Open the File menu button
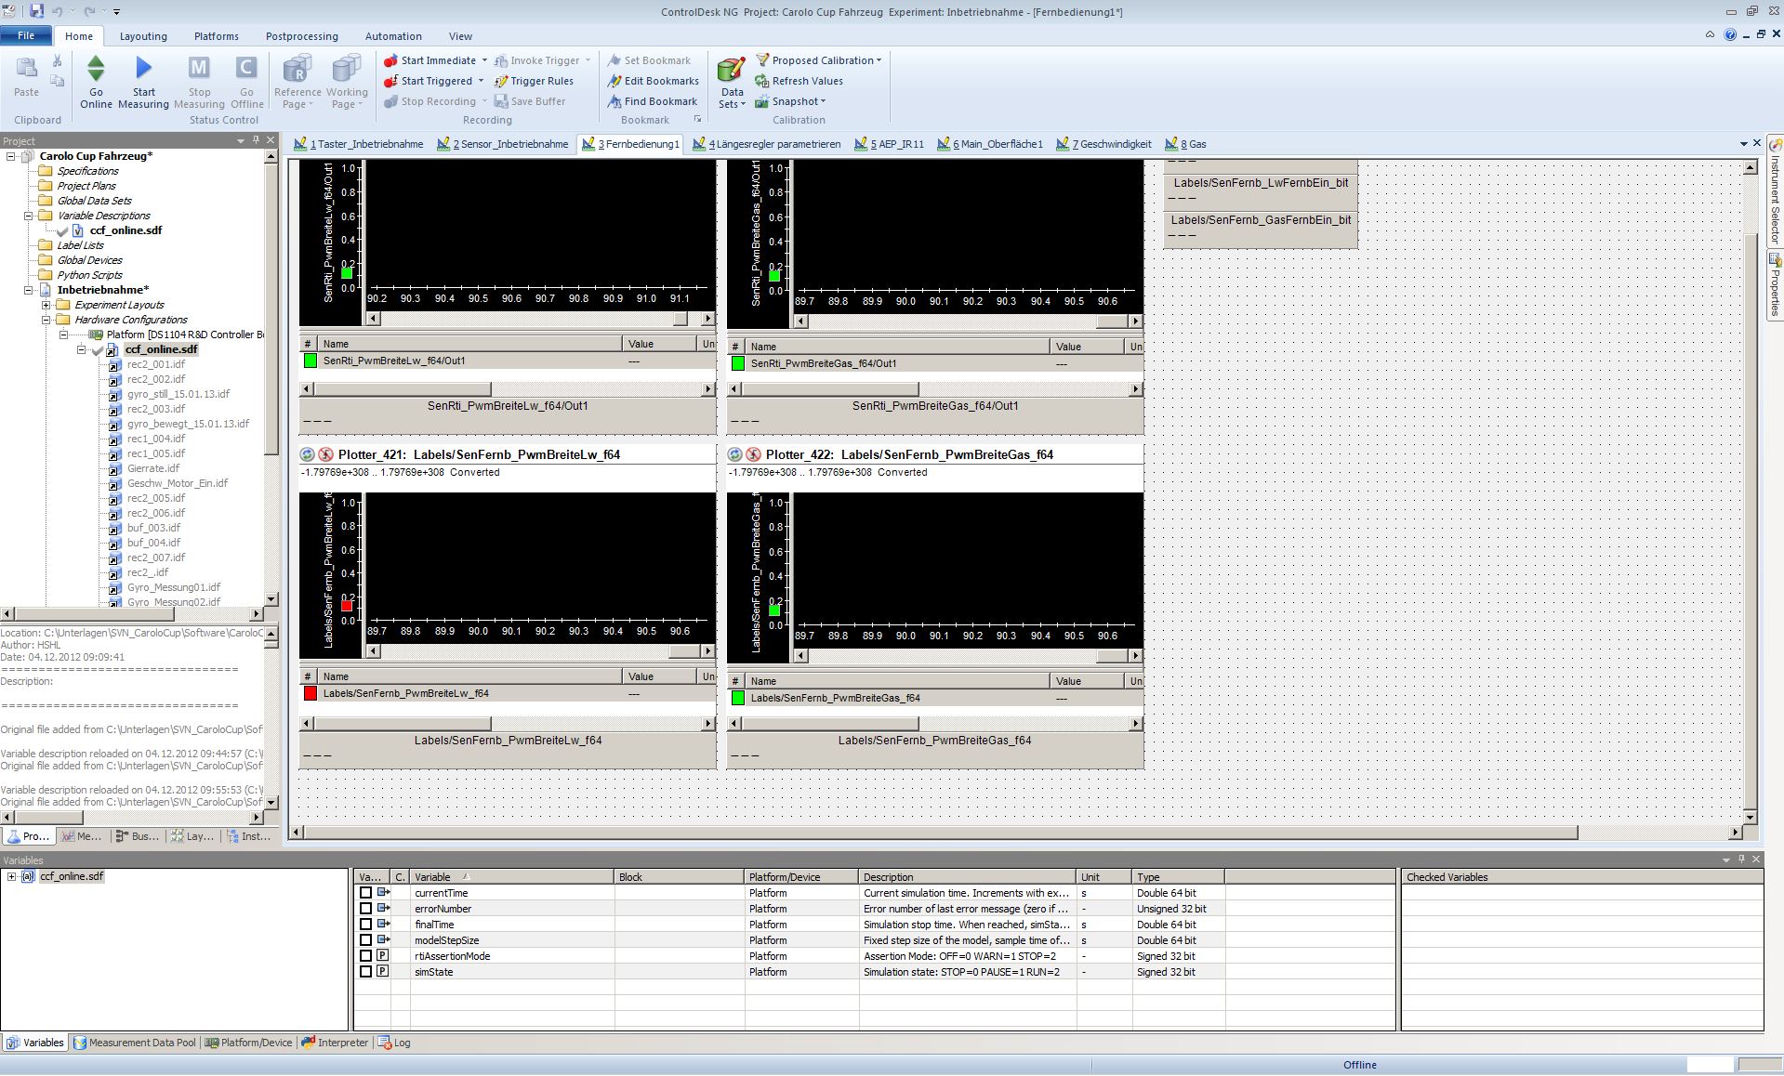1784x1076 pixels. click(26, 35)
